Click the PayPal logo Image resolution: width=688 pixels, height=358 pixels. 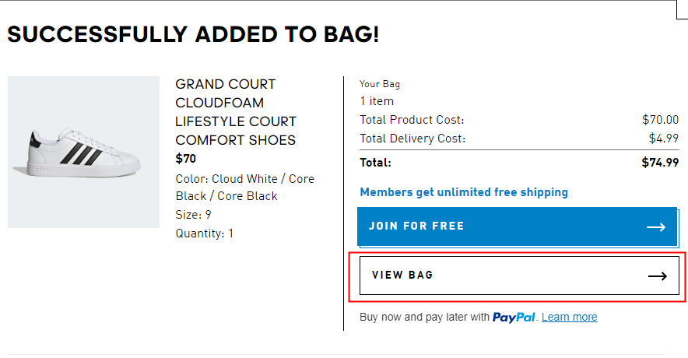pyautogui.click(x=514, y=318)
